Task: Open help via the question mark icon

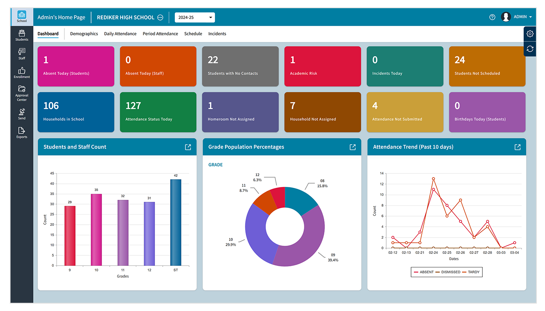Action: click(x=492, y=17)
